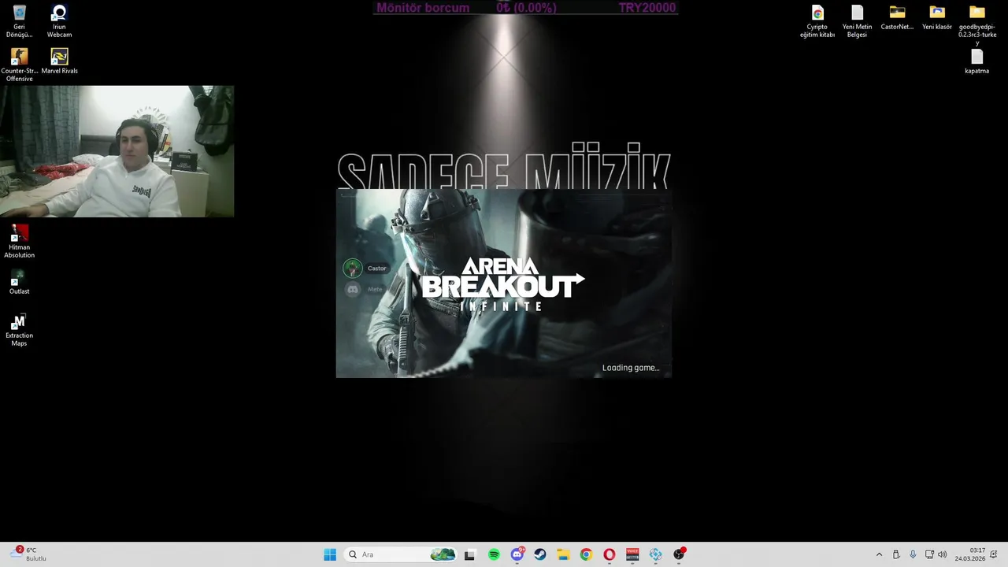The width and height of the screenshot is (1008, 567).
Task: Click the Discord Mete entry icon on splash
Action: pos(352,290)
